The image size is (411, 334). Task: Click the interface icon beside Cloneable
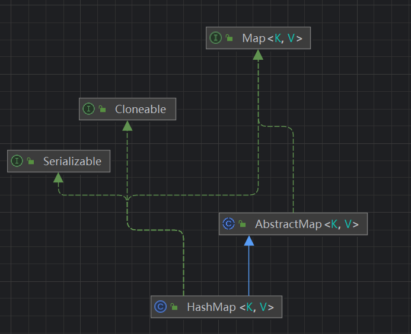point(89,109)
